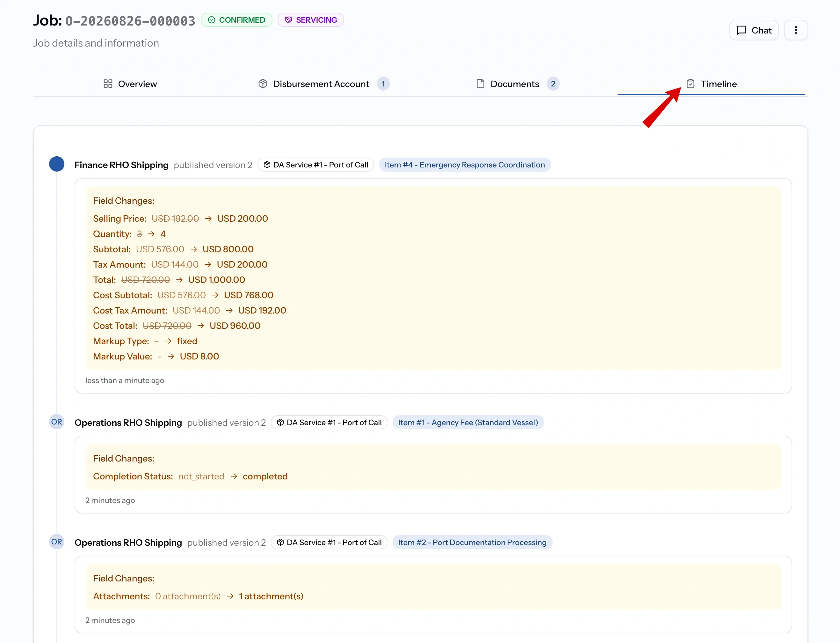Open Item #2 - Port Documentation Processing tag

(x=472, y=542)
